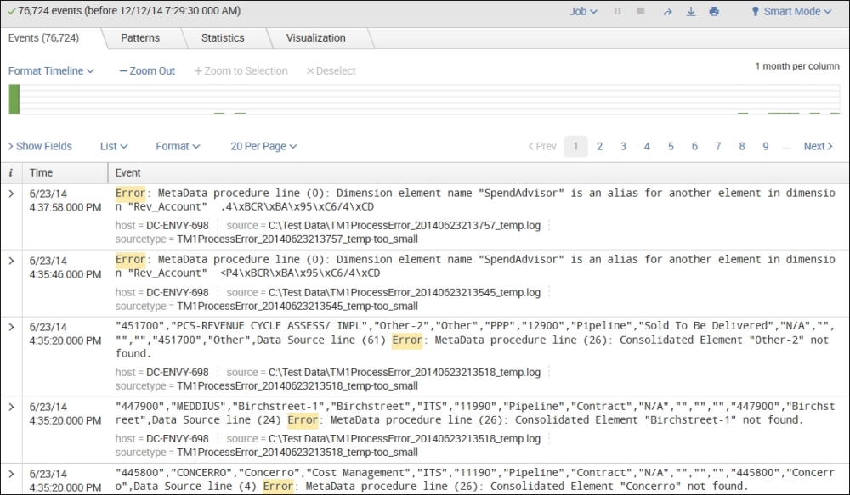Image resolution: width=850 pixels, height=495 pixels.
Task: Open the Job dropdown menu
Action: [x=583, y=12]
